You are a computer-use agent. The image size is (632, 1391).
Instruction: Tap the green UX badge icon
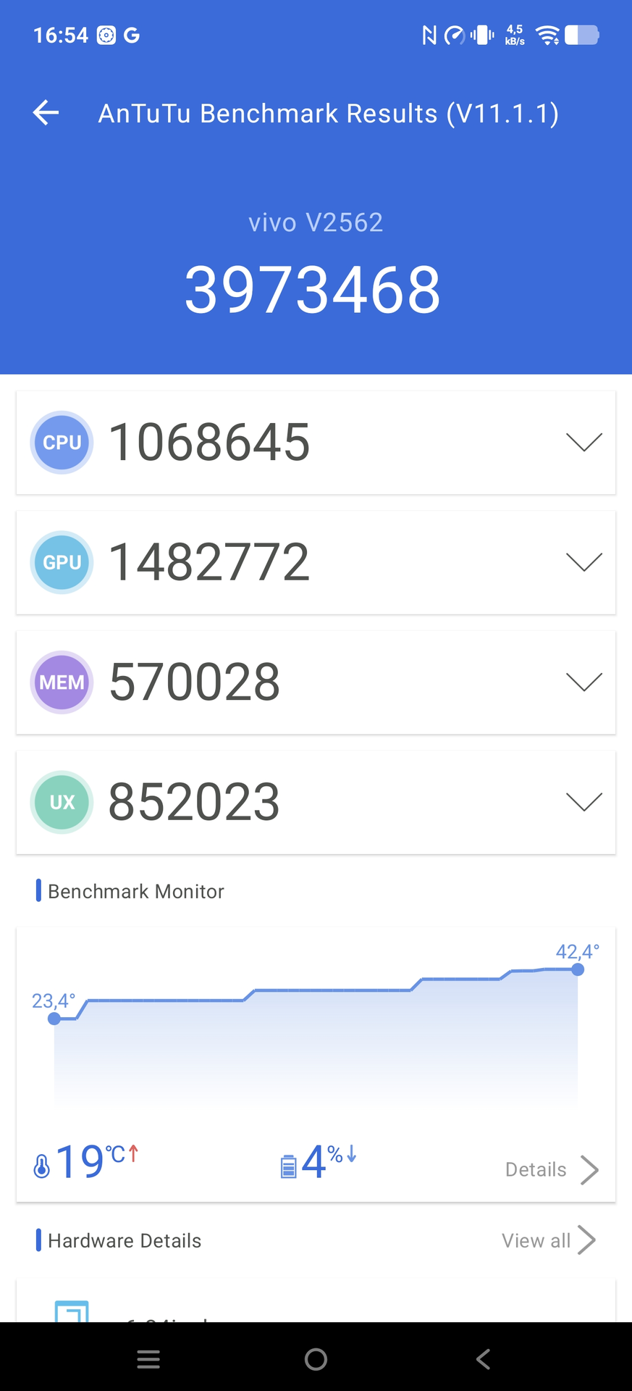coord(62,802)
